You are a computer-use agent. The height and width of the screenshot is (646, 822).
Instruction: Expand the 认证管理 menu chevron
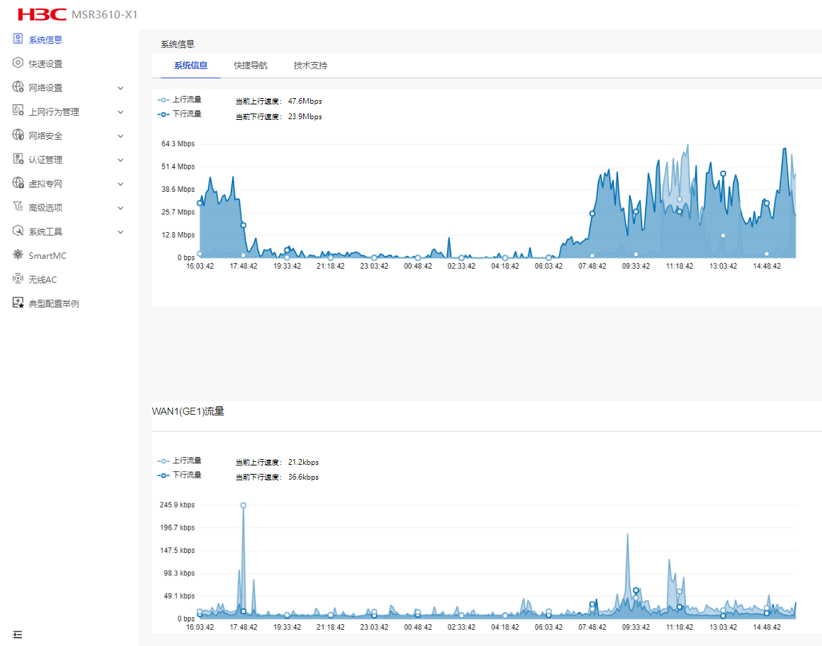pyautogui.click(x=121, y=160)
